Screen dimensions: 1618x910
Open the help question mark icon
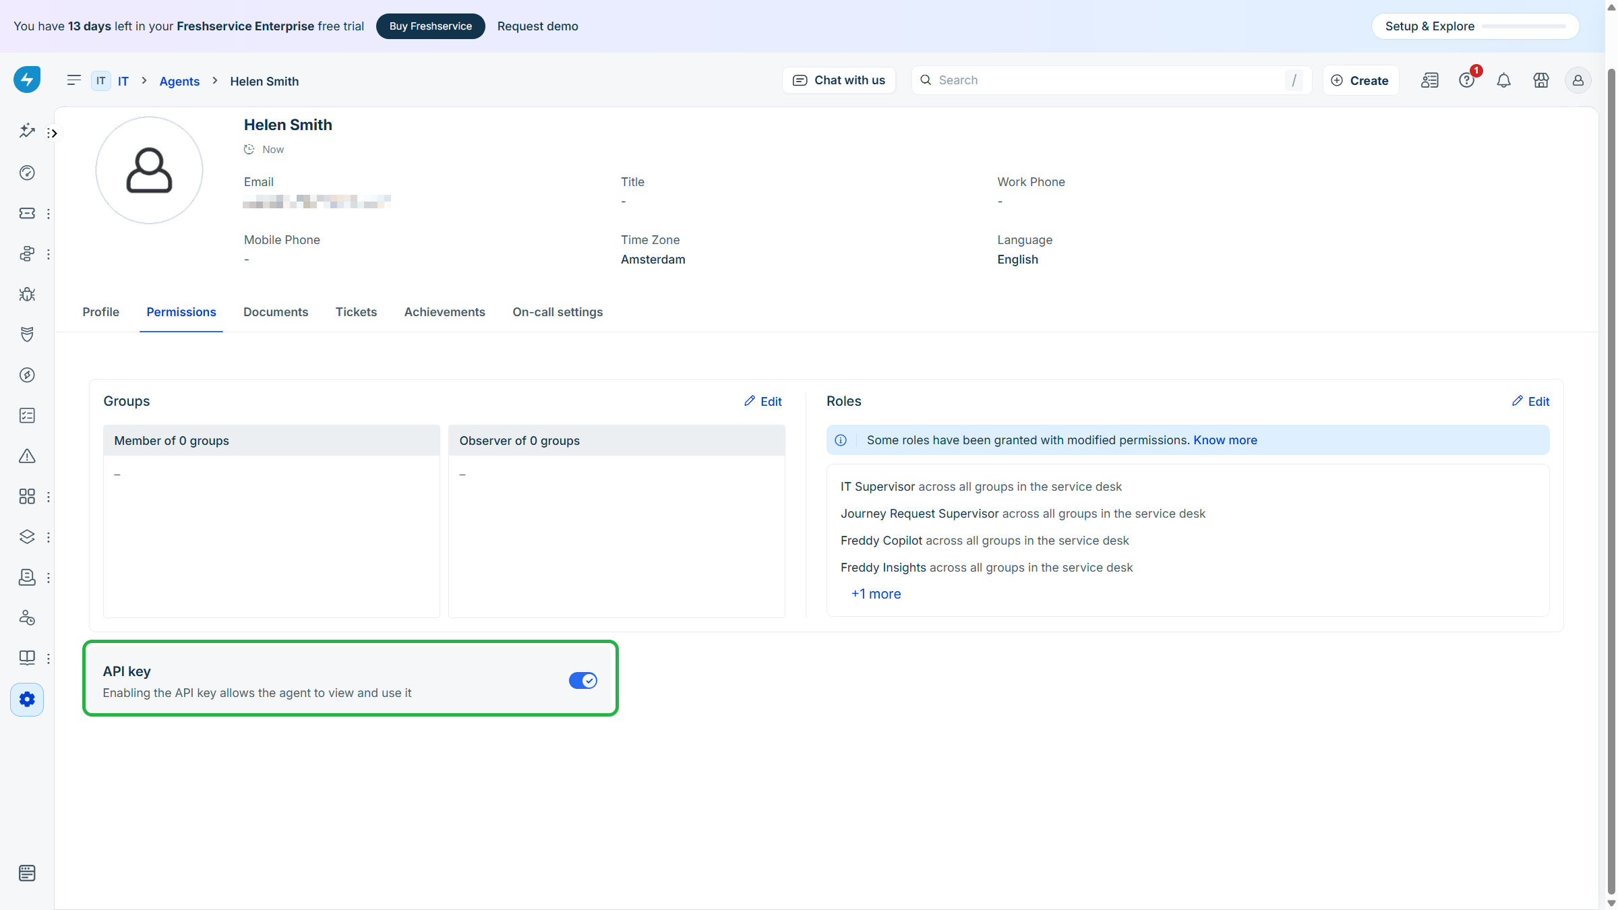point(1467,80)
